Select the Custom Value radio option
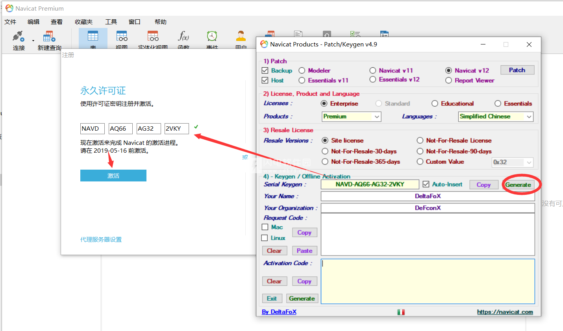 pos(420,162)
